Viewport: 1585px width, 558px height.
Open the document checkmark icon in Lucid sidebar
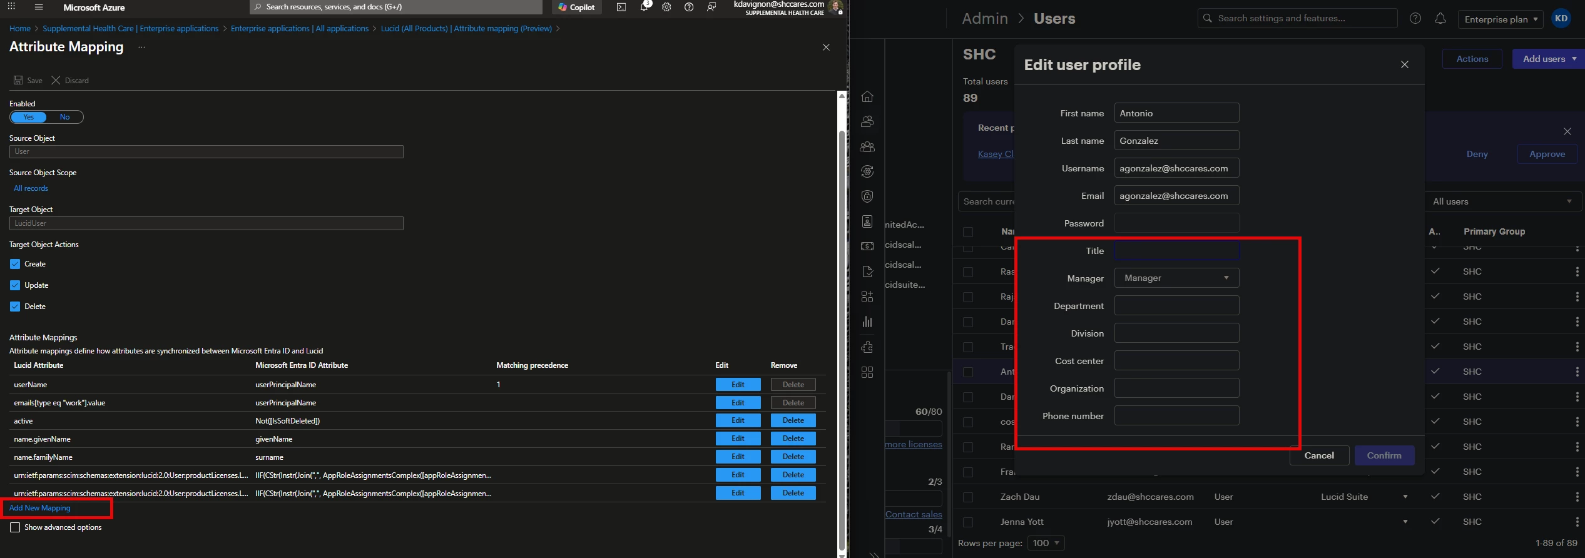point(867,271)
